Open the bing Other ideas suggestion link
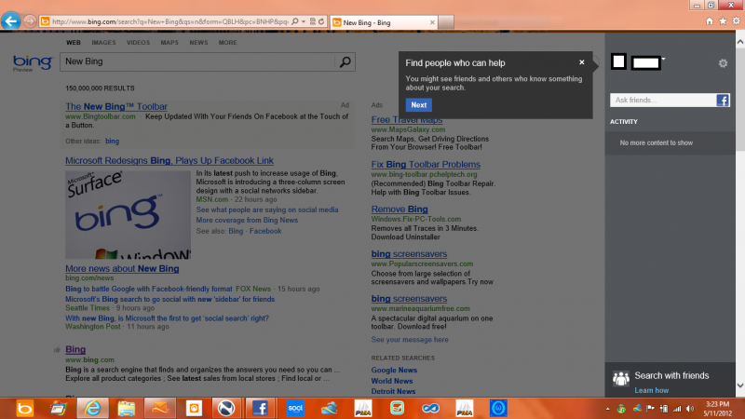 pyautogui.click(x=112, y=142)
